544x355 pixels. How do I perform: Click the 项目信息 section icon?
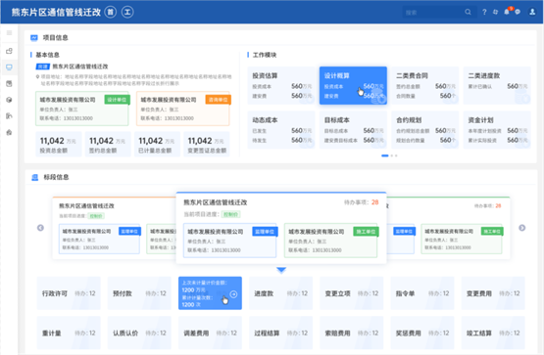[34, 38]
